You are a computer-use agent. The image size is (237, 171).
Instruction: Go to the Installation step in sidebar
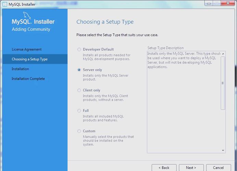pyautogui.click(x=20, y=69)
